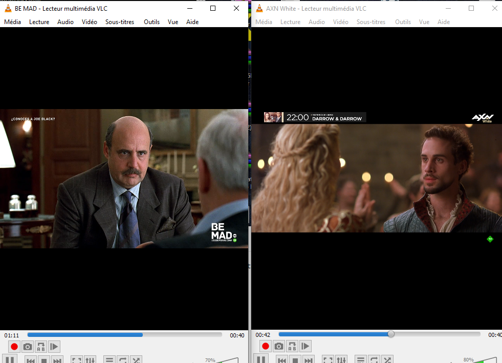Open the Lecture menu in AXN White window
Image resolution: width=502 pixels, height=363 pixels.
click(290, 22)
